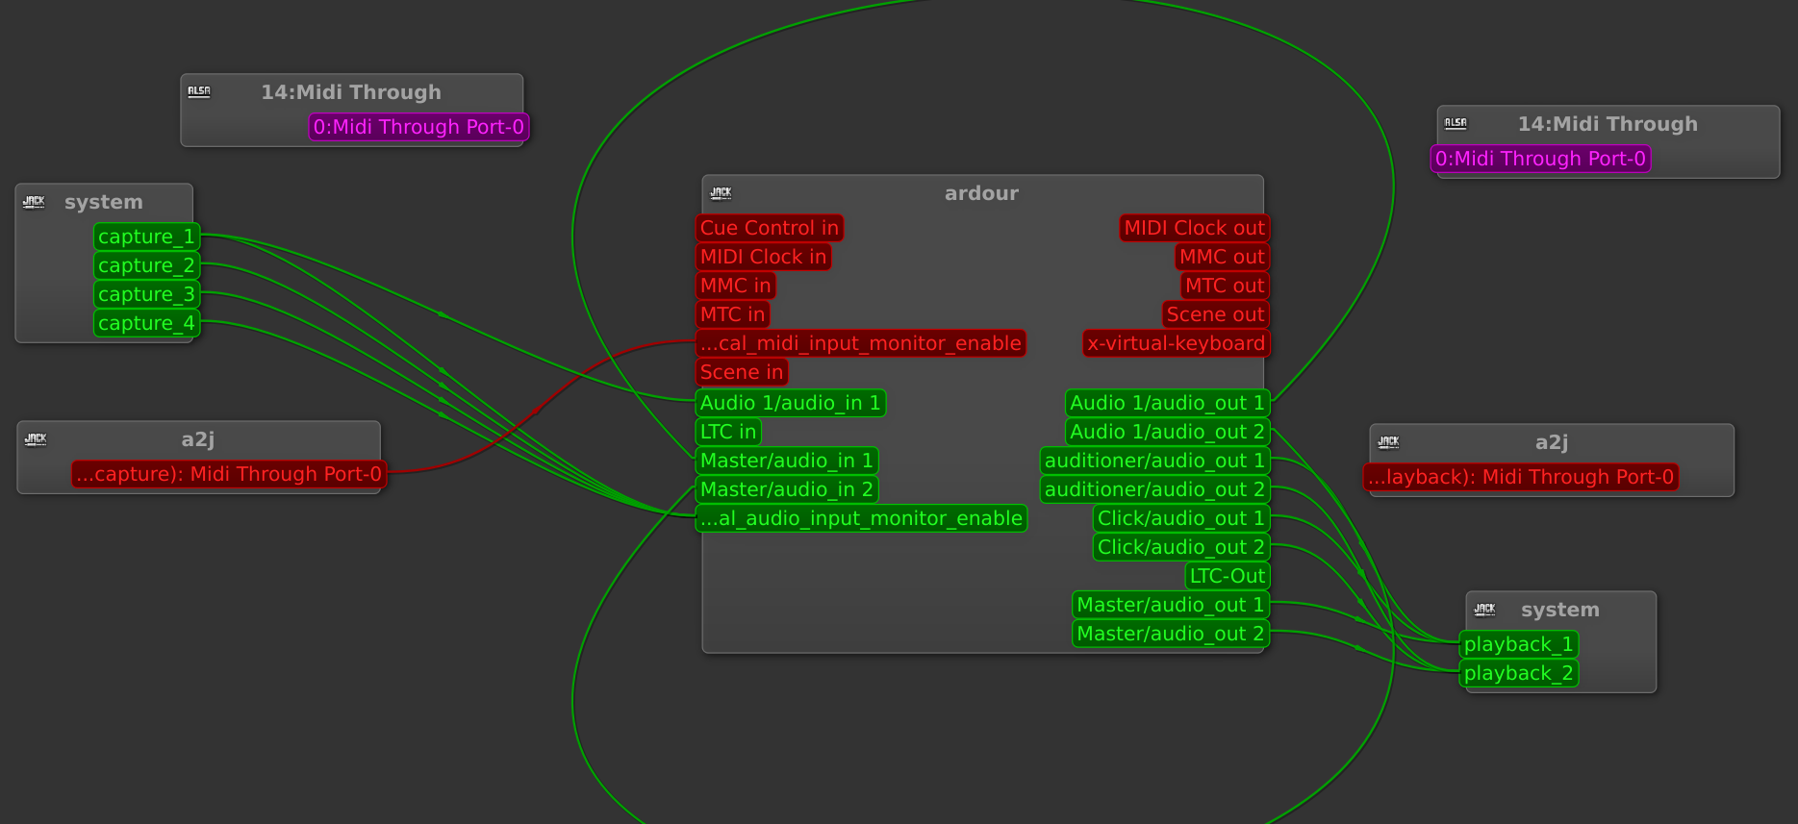
Task: Click the MIDI Clock in port
Action: pyautogui.click(x=764, y=257)
